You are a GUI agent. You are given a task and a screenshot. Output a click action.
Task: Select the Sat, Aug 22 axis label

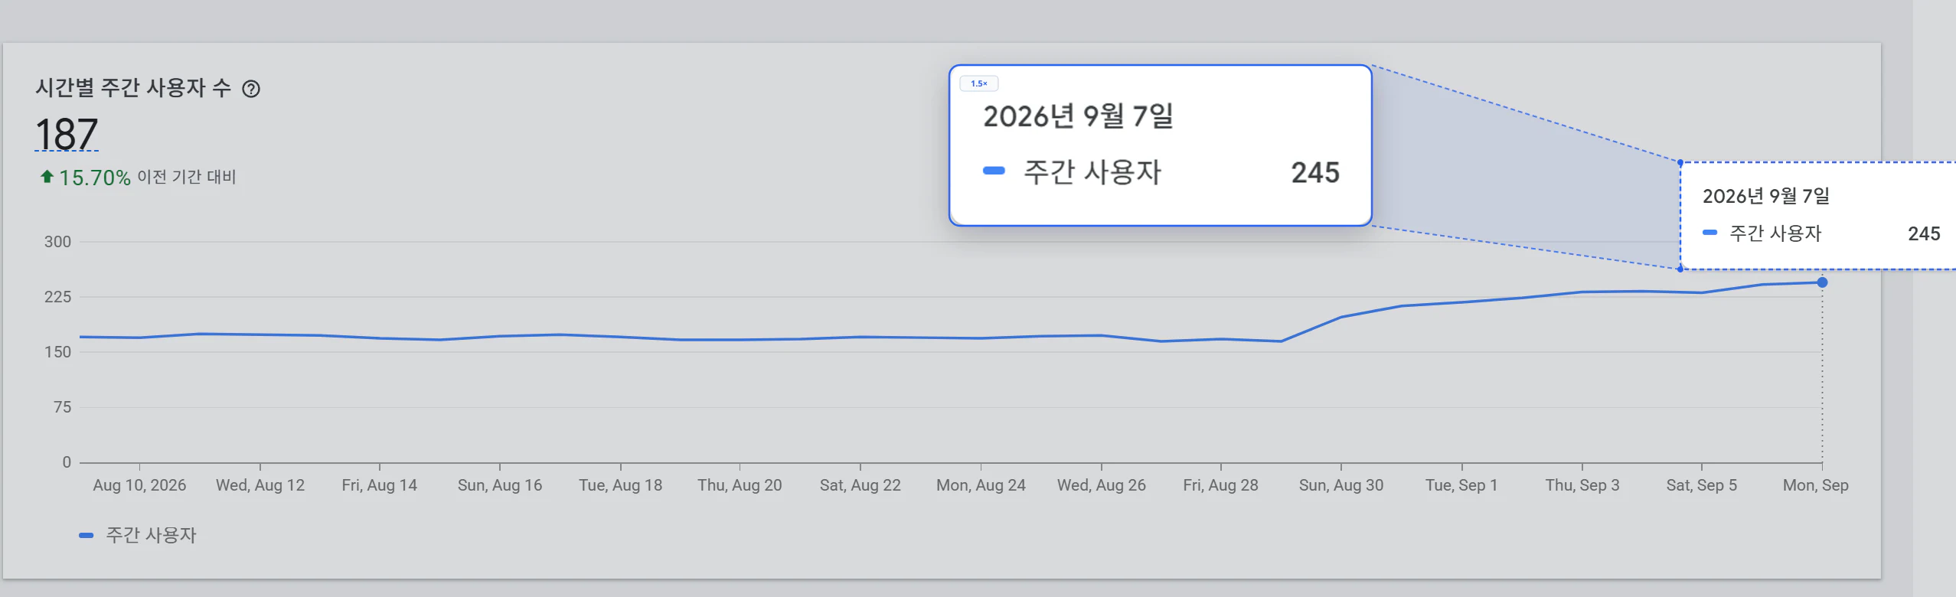click(x=860, y=485)
